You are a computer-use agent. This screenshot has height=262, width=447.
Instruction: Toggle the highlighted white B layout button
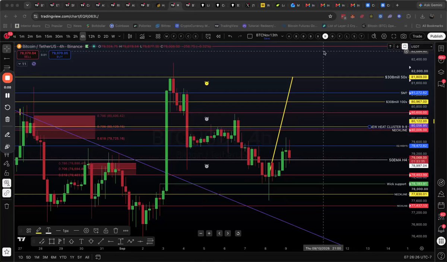click(325, 36)
